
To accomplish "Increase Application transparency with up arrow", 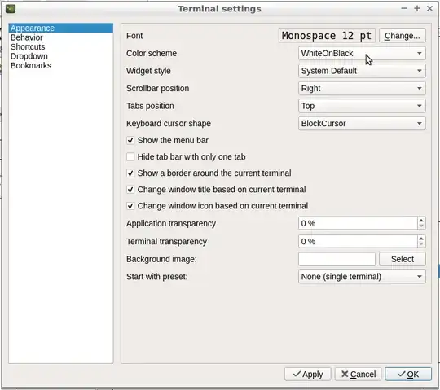I will coord(421,221).
